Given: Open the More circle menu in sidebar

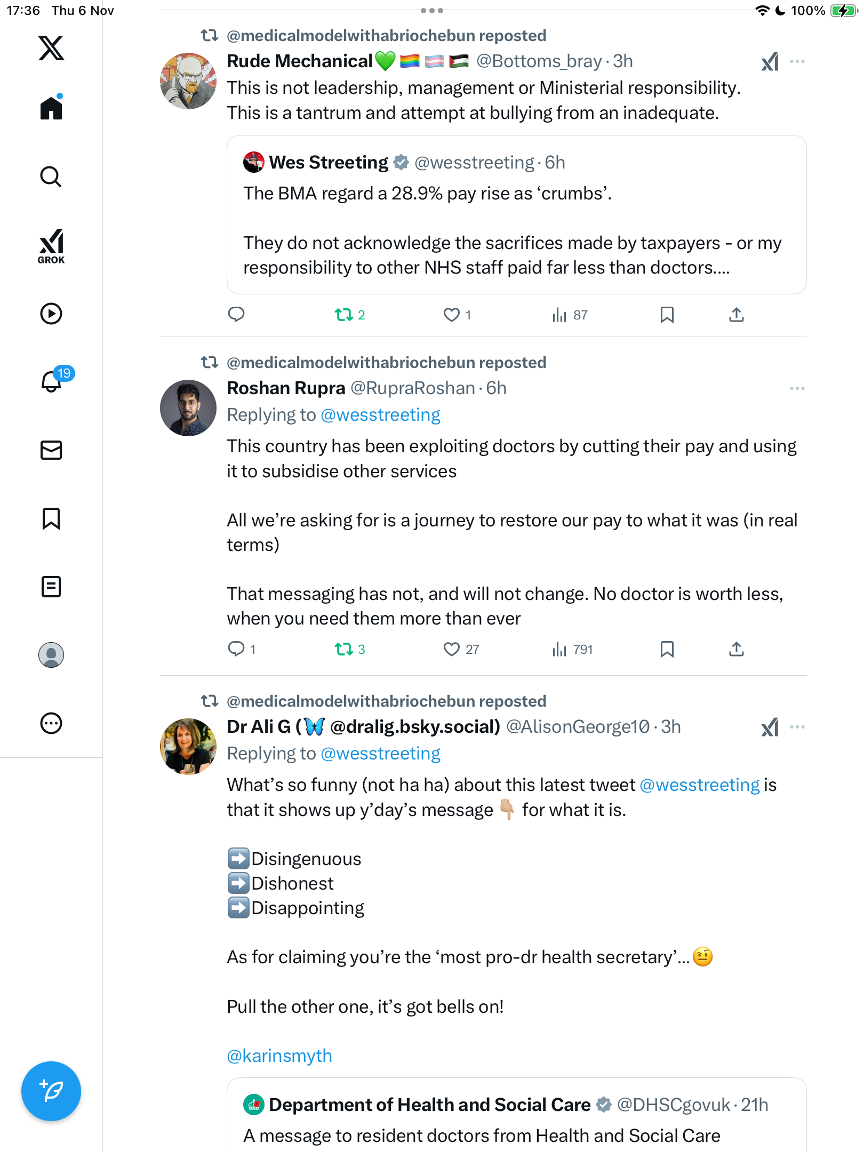Looking at the screenshot, I should (51, 723).
